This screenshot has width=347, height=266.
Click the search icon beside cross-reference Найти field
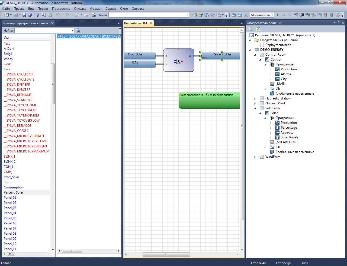click(x=78, y=31)
